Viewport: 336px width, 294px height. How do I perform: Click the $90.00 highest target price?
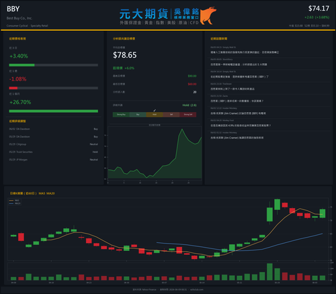pyautogui.click(x=192, y=76)
